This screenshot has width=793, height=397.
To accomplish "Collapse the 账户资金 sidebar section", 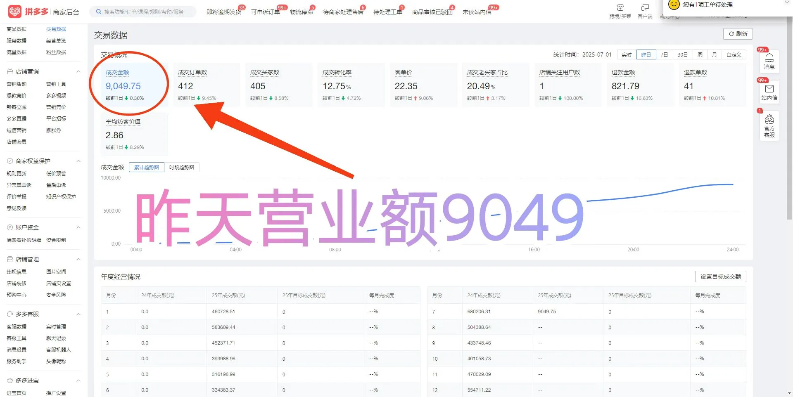I will pos(78,227).
